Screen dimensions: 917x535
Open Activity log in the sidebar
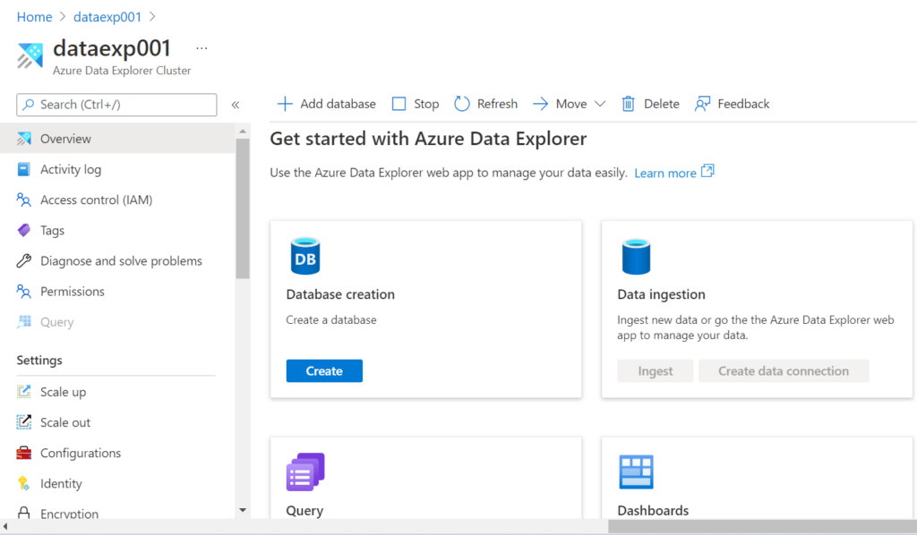point(70,170)
